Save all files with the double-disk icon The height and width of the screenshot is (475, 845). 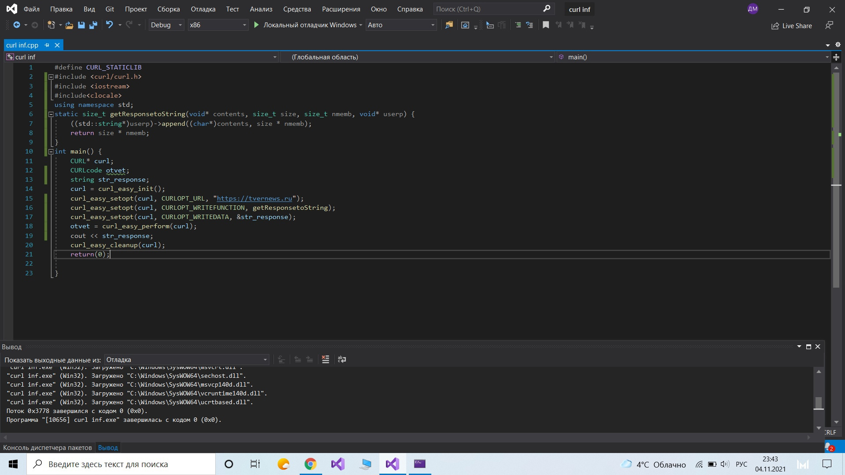click(93, 25)
